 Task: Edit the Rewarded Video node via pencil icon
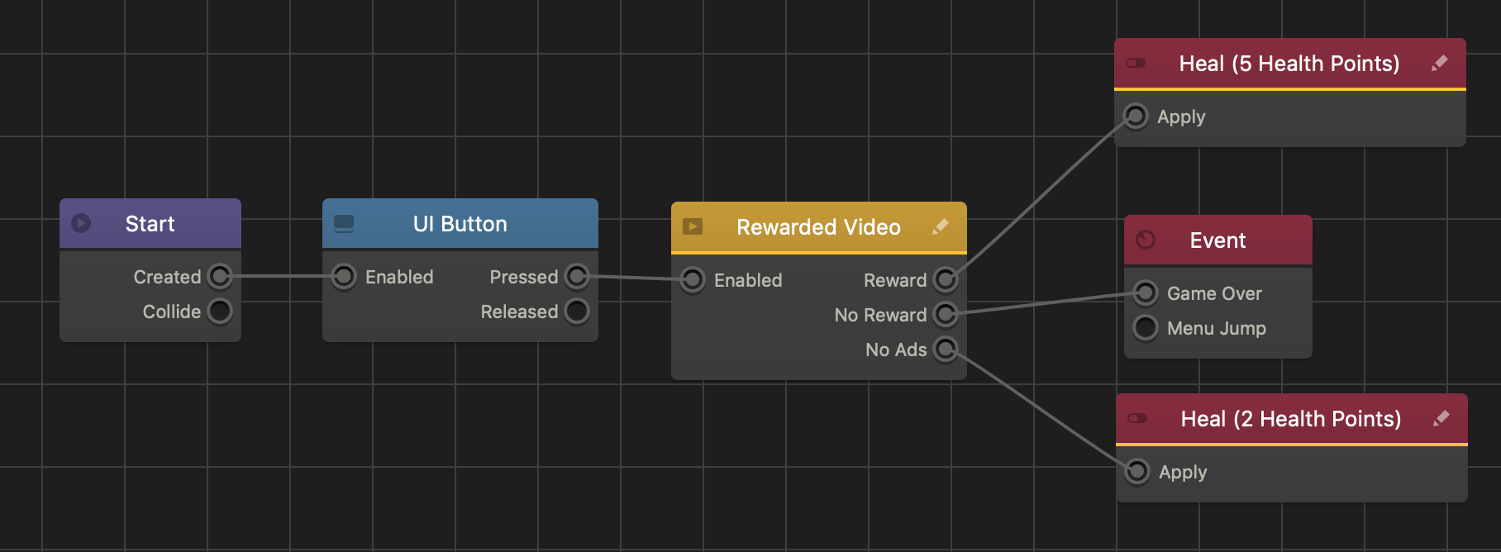point(941,226)
